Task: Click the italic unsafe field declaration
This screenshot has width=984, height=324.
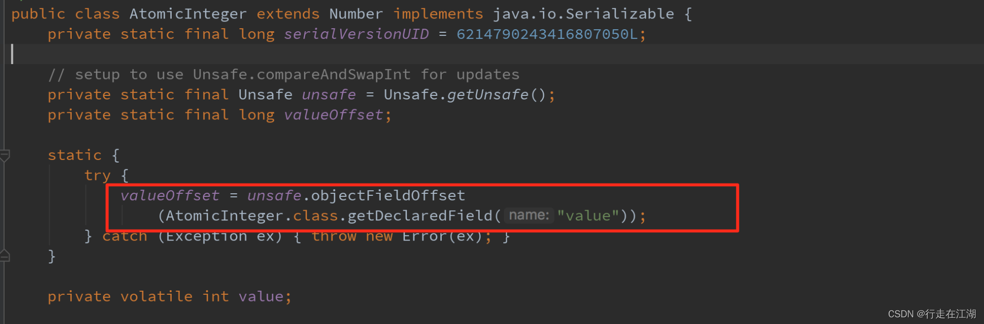Action: 329,95
